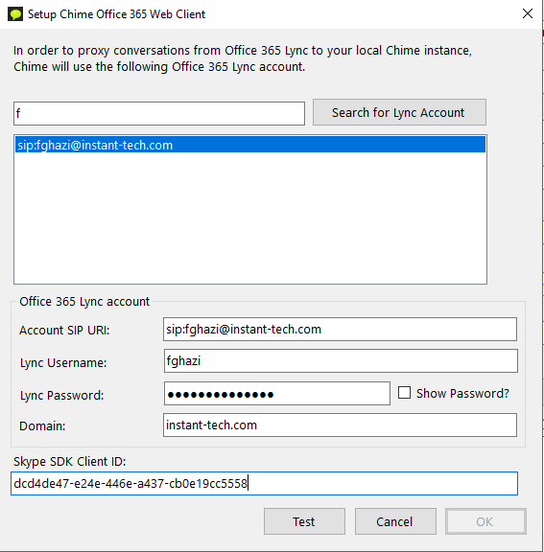
Task: Click the Skype SDK Client ID label
Action: (x=70, y=462)
